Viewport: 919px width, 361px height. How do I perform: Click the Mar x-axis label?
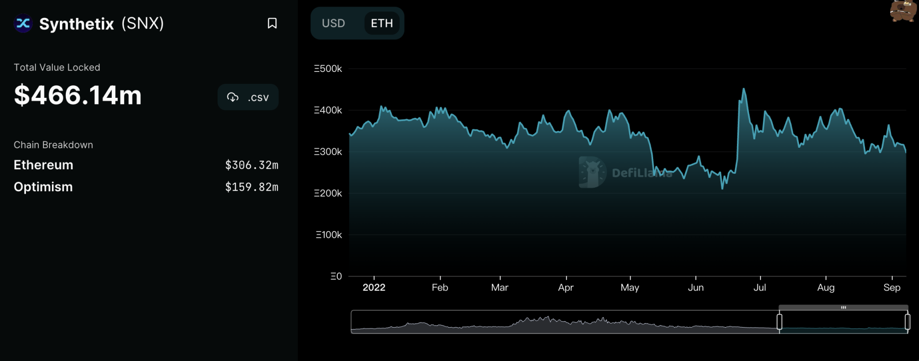(x=499, y=288)
